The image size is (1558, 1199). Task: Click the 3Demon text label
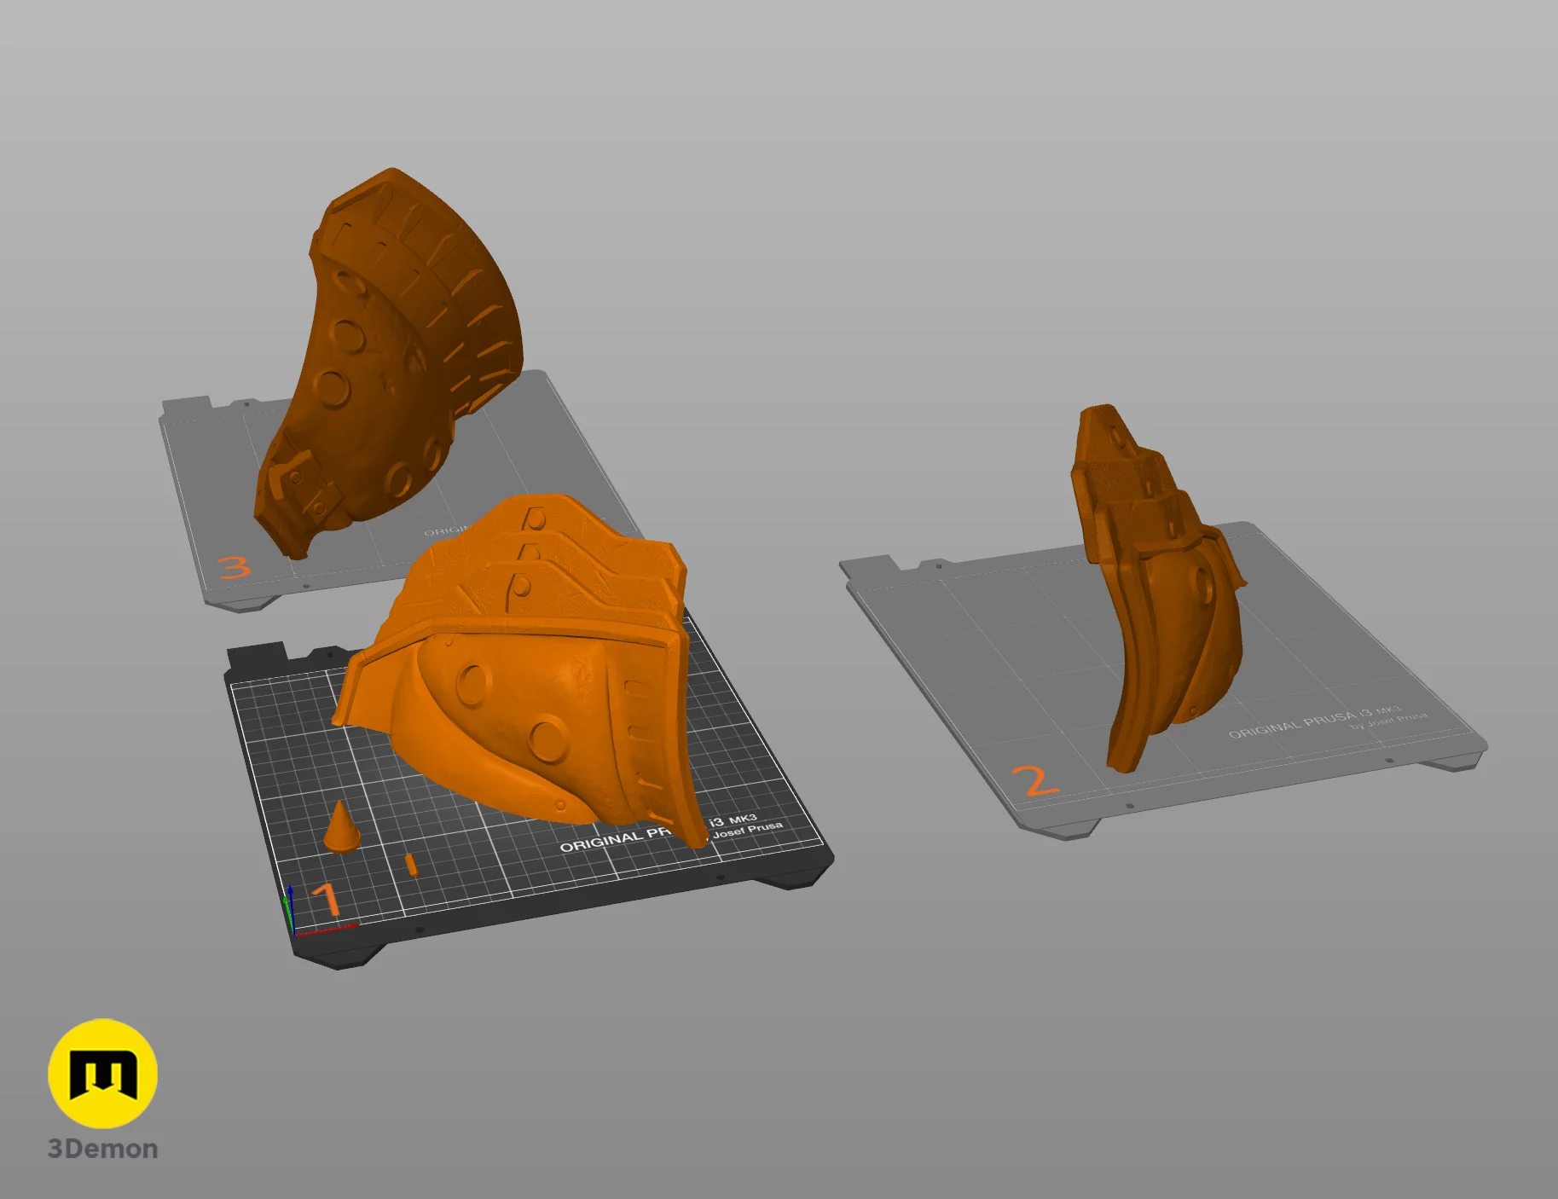[102, 1149]
